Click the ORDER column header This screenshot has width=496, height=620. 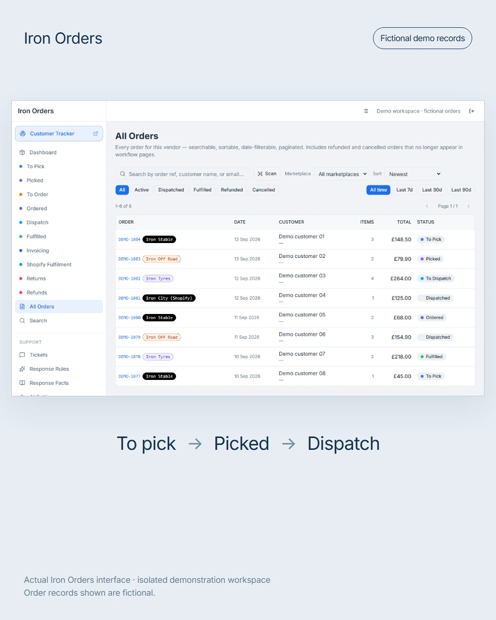pyautogui.click(x=126, y=222)
